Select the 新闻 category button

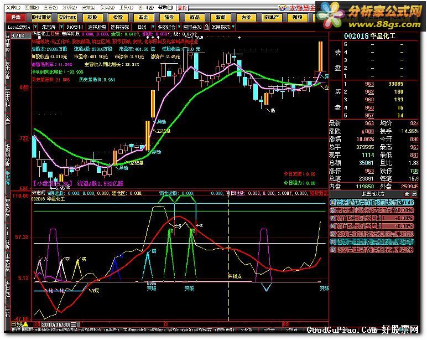(x=220, y=18)
